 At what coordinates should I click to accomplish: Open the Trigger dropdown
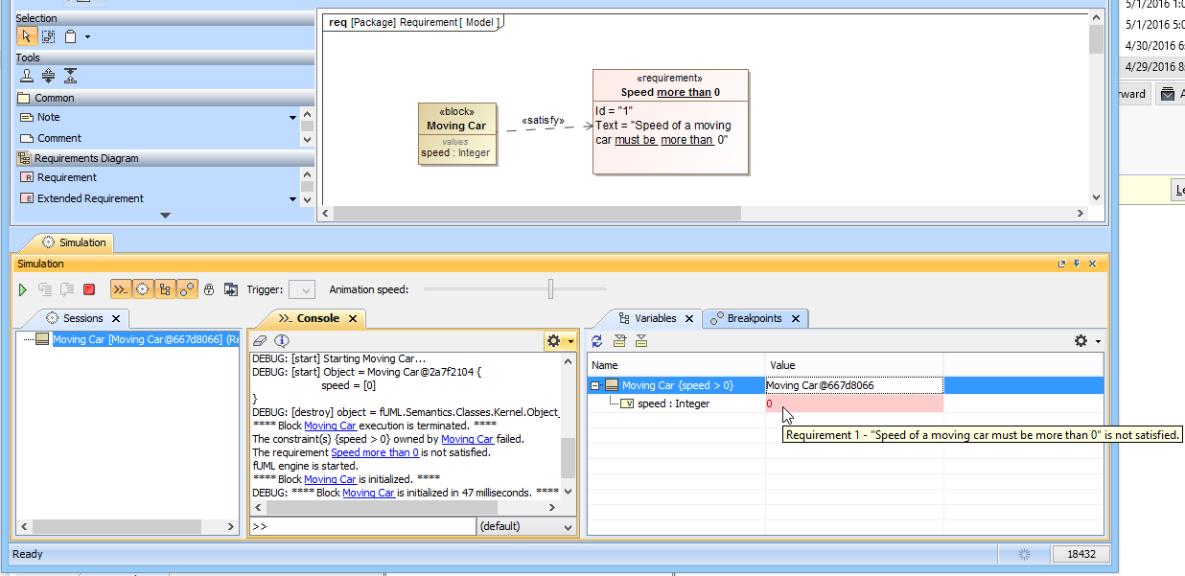click(301, 289)
